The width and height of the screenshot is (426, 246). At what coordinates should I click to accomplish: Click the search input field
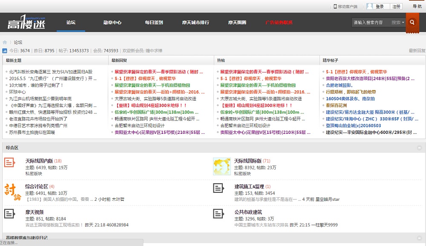pyautogui.click(x=371, y=23)
